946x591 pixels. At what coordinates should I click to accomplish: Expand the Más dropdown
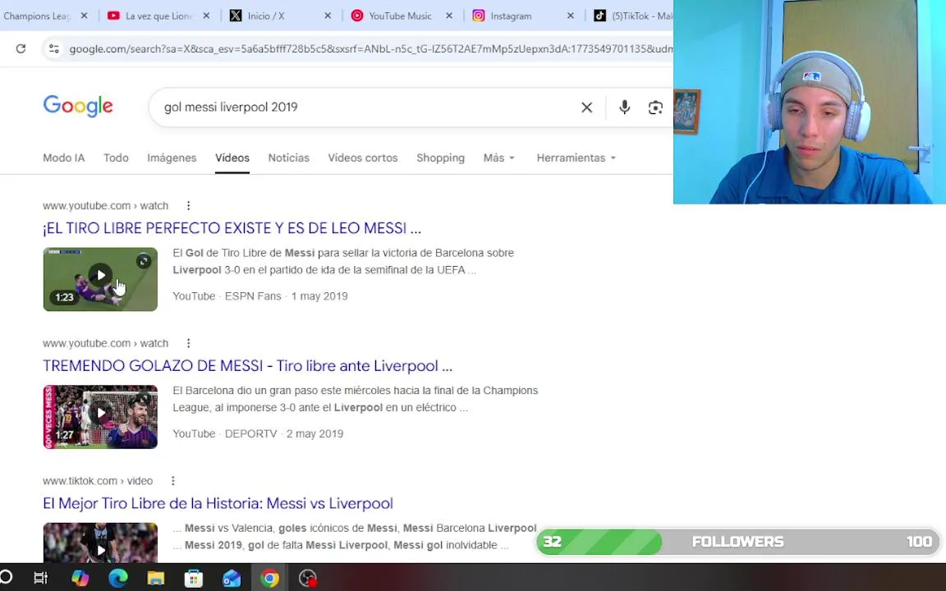click(499, 158)
